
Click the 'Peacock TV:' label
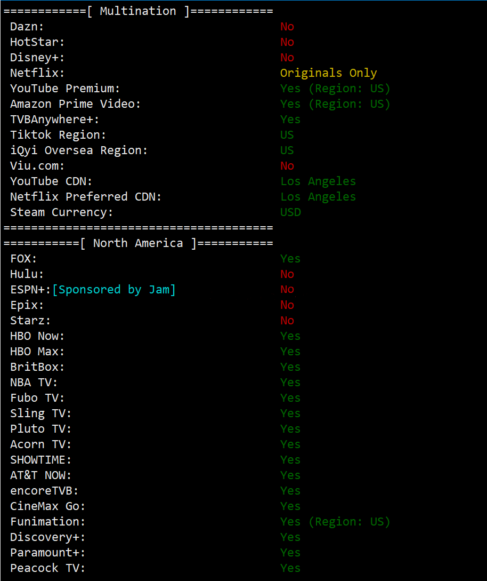click(47, 568)
